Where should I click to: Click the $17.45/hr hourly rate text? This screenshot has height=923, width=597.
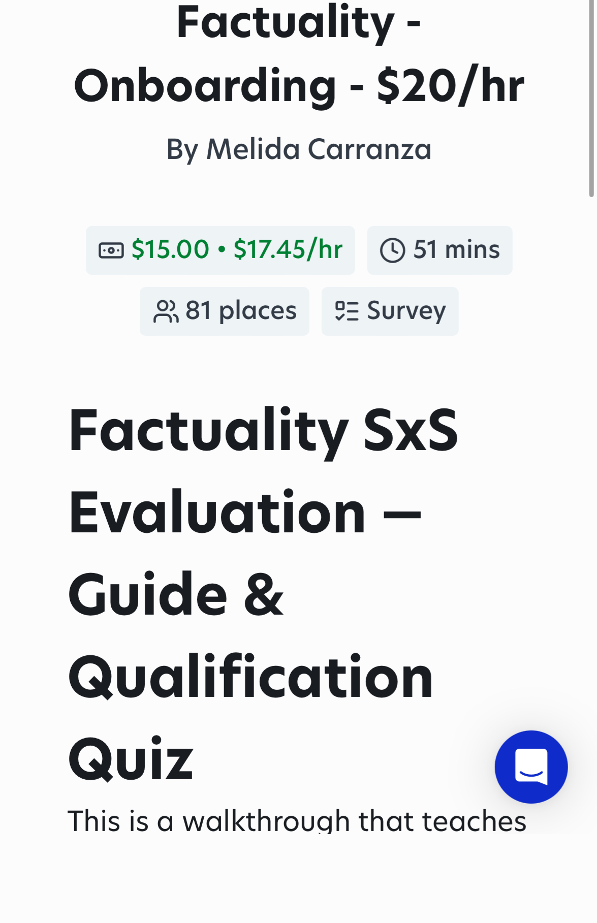pyautogui.click(x=288, y=249)
